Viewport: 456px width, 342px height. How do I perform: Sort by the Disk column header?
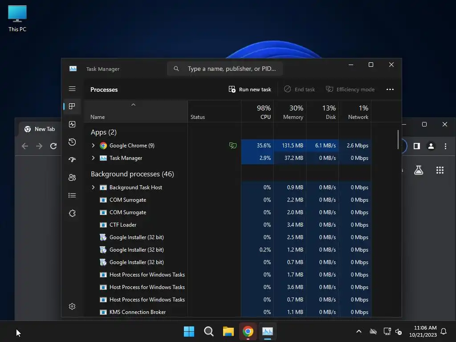(322, 112)
